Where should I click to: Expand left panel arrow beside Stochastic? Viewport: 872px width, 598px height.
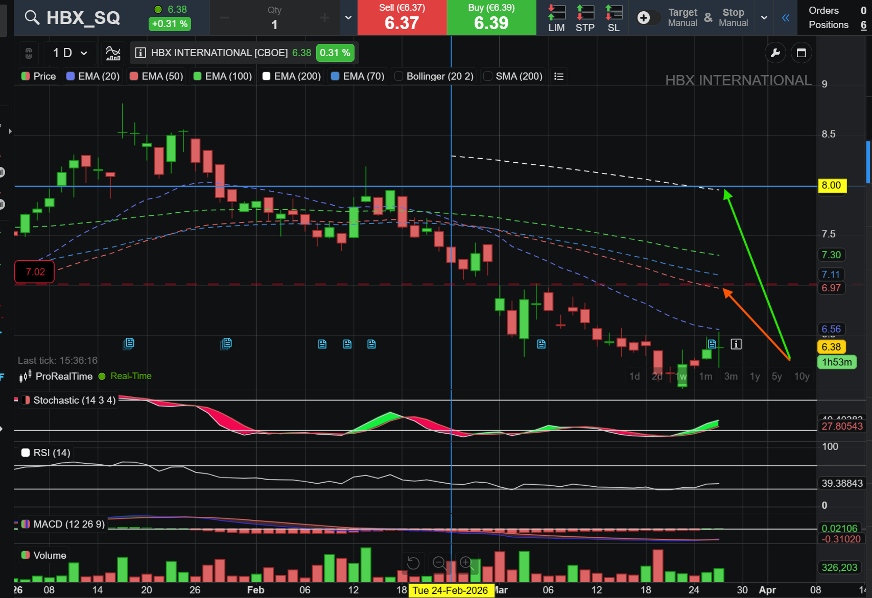[2, 429]
